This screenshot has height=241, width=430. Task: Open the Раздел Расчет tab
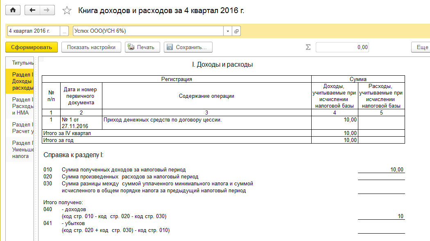(x=20, y=128)
